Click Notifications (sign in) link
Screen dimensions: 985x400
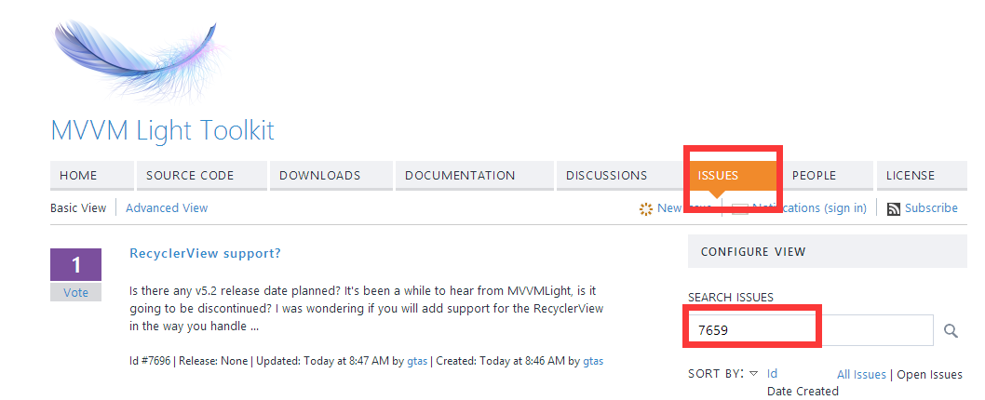tap(809, 207)
